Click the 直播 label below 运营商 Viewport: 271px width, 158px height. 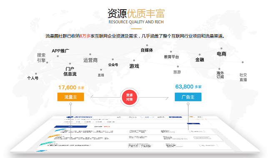coord(101,75)
